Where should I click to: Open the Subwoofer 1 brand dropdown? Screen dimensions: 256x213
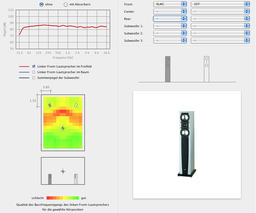[x=170, y=26]
